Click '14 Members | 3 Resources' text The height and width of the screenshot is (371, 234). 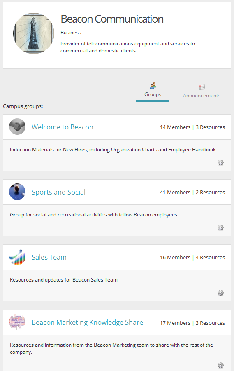(192, 127)
